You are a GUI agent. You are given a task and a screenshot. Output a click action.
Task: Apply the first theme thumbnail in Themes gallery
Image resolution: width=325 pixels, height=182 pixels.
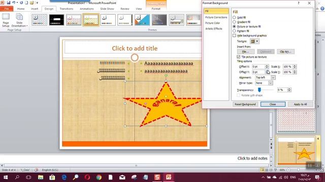[x=40, y=20]
